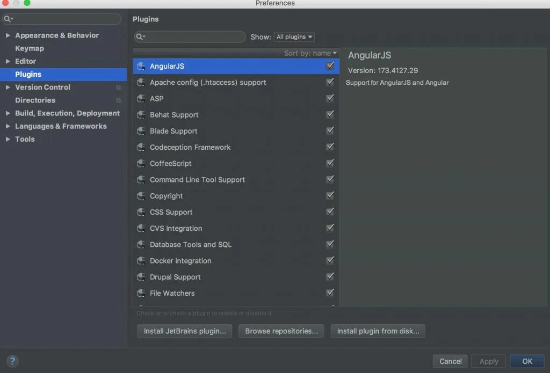Open the Show All plugins dropdown
This screenshot has height=373, width=550.
pyautogui.click(x=294, y=37)
